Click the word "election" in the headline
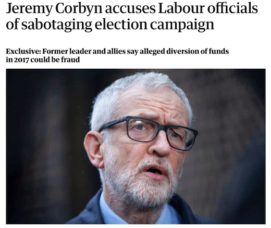Image resolution: width=271 pixels, height=228 pixels. click(121, 24)
